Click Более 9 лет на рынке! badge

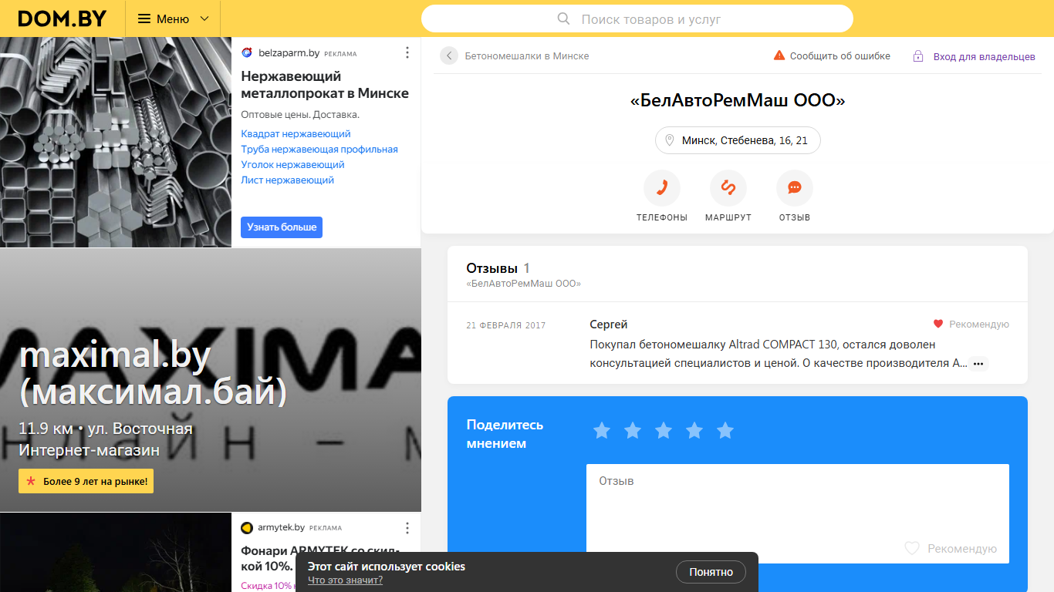(x=86, y=481)
